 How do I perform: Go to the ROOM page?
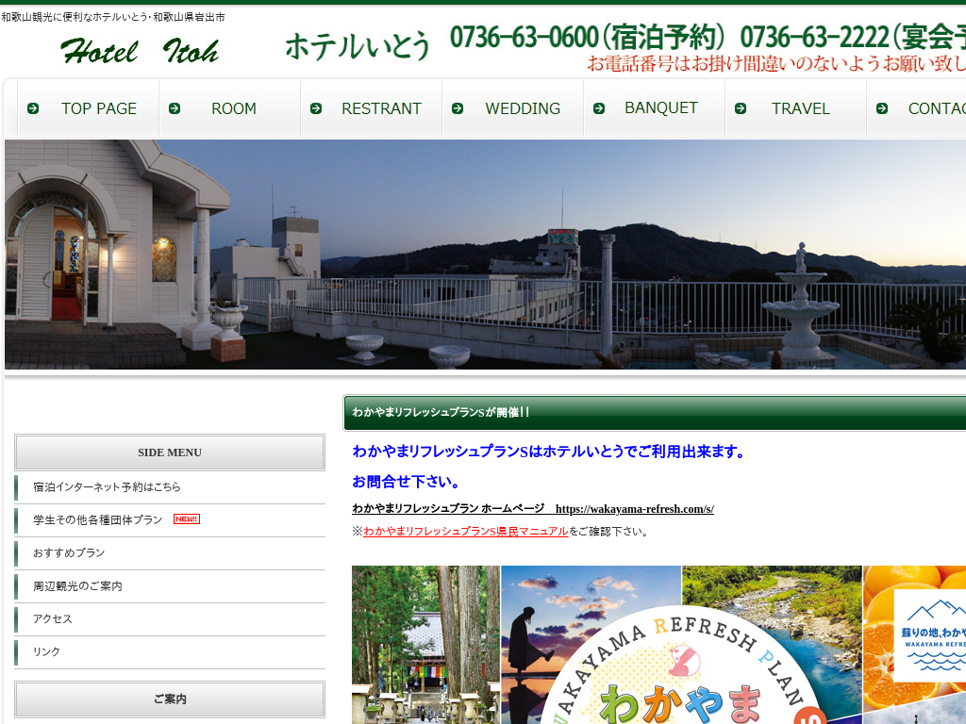click(230, 108)
